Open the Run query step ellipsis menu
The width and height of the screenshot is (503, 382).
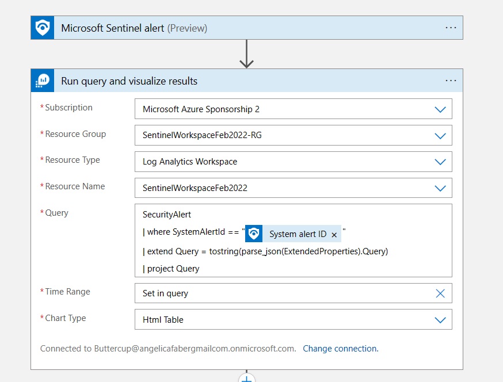tap(451, 81)
